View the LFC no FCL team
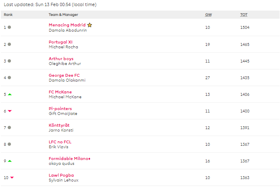280x188 pixels. 60,142
